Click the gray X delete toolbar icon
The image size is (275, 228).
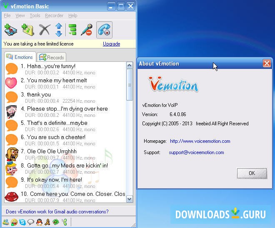45,30
